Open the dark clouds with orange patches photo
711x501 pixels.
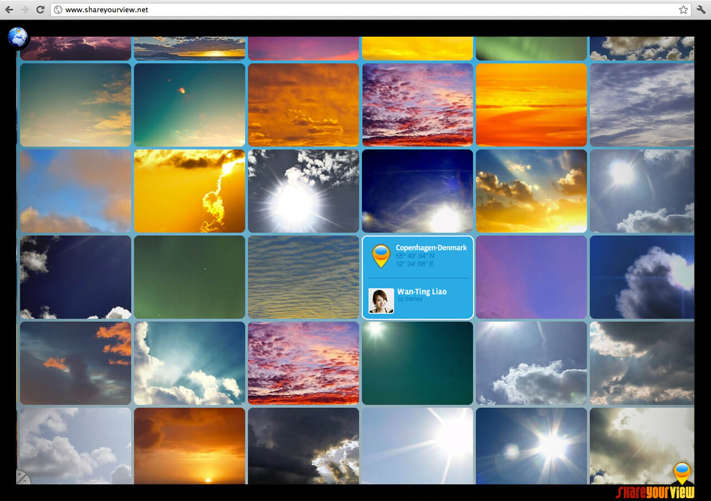click(76, 363)
